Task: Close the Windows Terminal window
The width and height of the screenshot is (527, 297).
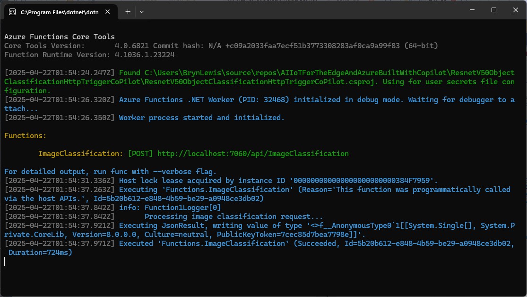Action: [516, 10]
